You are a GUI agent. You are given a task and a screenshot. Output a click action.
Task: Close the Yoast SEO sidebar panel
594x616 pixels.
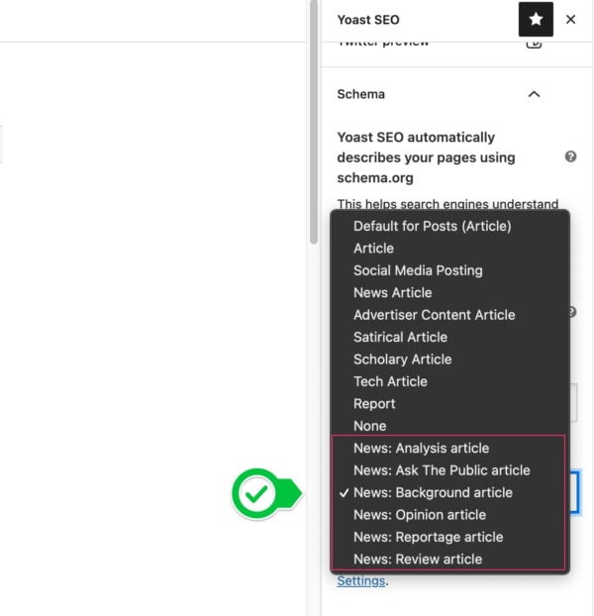click(x=570, y=20)
